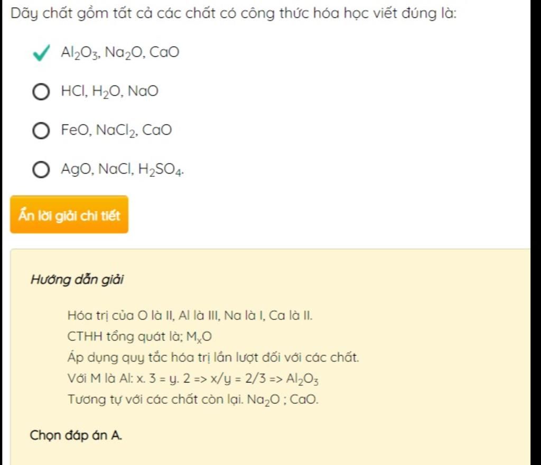
Task: Click the green checkmark beside Al₂O₃ answer
Action: tap(41, 53)
